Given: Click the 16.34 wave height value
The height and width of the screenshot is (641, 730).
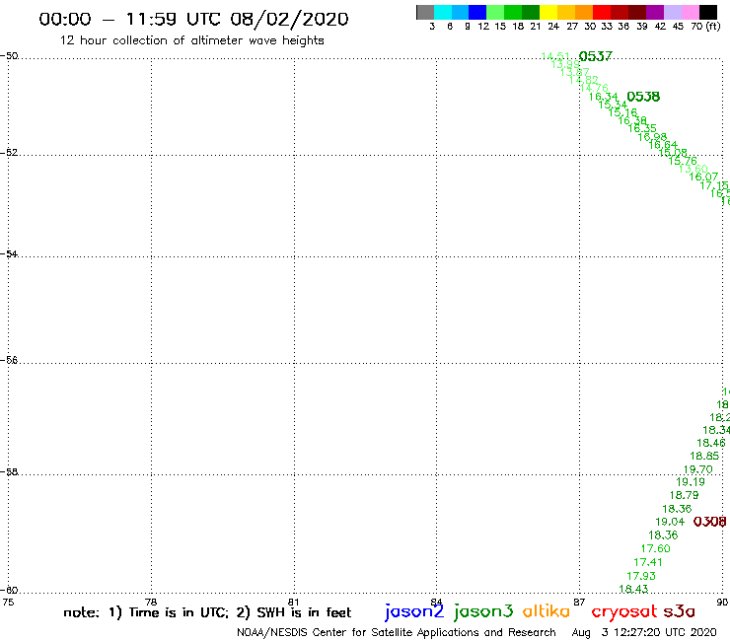Looking at the screenshot, I should (604, 97).
